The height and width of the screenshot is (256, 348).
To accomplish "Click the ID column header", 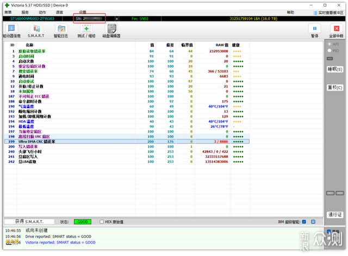I will coord(12,45).
